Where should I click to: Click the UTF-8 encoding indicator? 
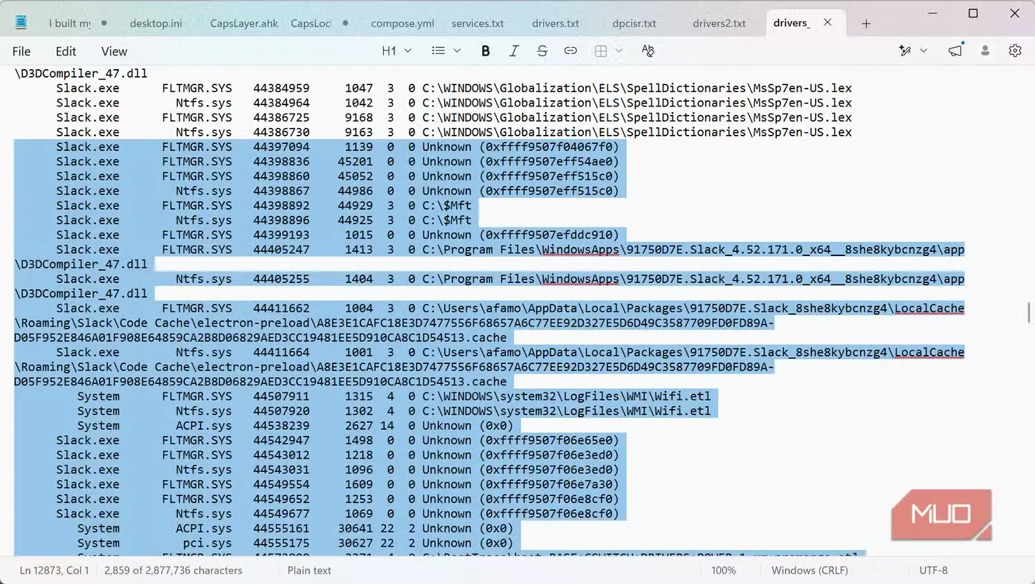click(x=933, y=570)
